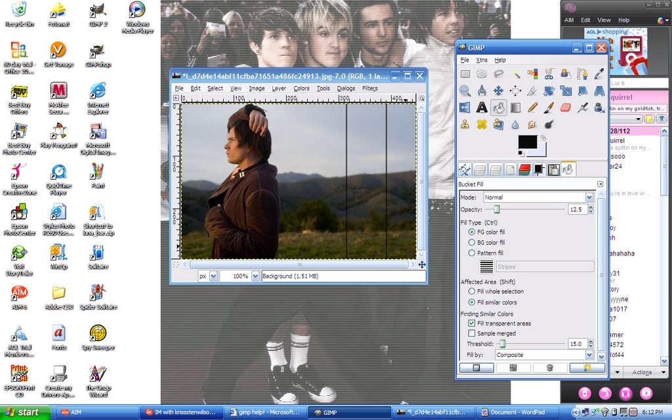
Task: Uncheck Fill transparent areas checkbox
Action: (x=471, y=323)
